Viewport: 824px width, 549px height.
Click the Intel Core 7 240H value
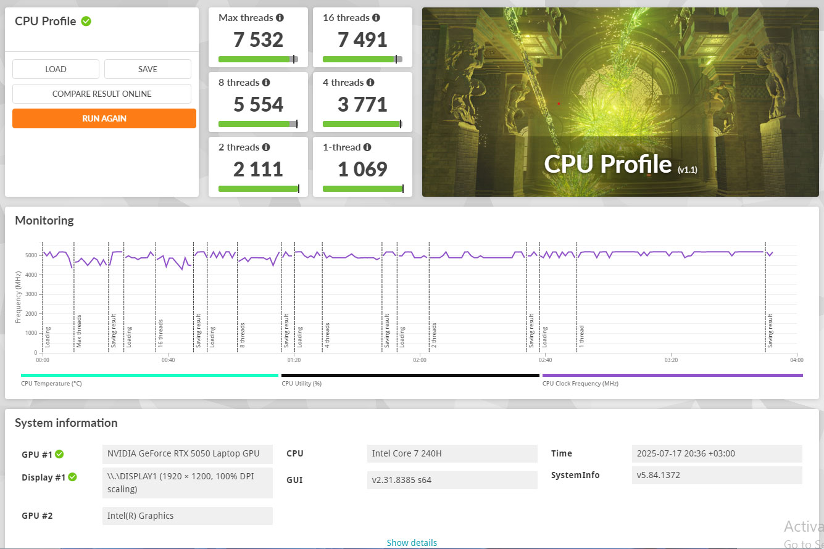(452, 454)
